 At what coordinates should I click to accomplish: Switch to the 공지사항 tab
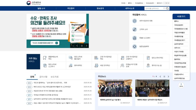pyautogui.click(x=43, y=77)
